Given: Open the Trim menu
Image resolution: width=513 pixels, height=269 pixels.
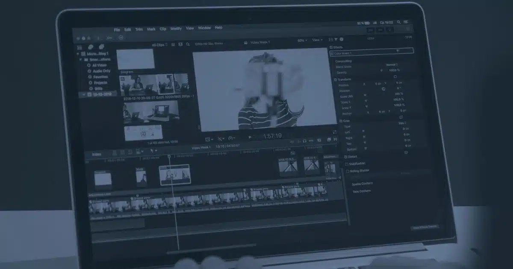Looking at the screenshot, I should [x=139, y=29].
